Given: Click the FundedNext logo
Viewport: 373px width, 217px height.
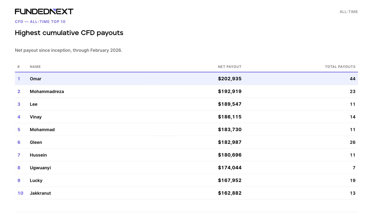Looking at the screenshot, I should pyautogui.click(x=44, y=11).
